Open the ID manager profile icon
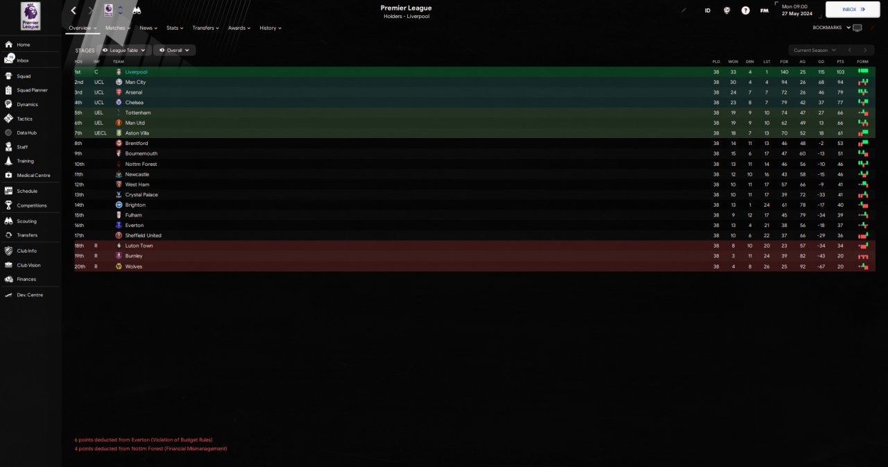The image size is (888, 467). click(x=708, y=10)
